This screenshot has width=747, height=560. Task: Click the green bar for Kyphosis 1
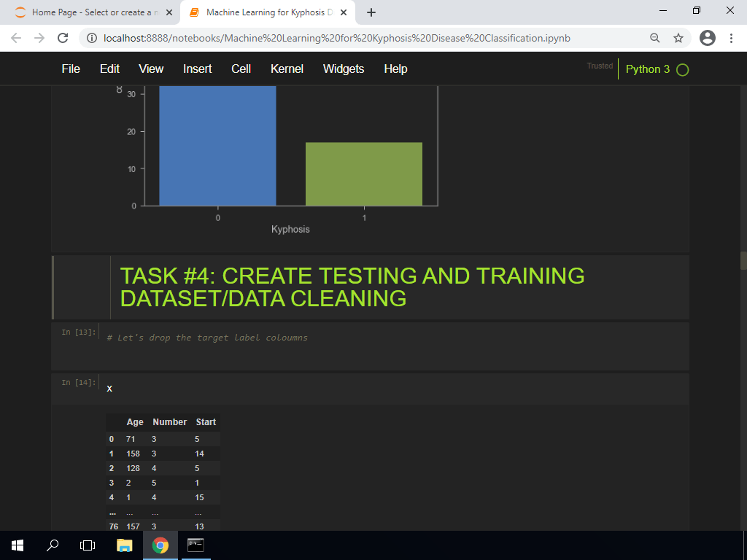(x=364, y=174)
